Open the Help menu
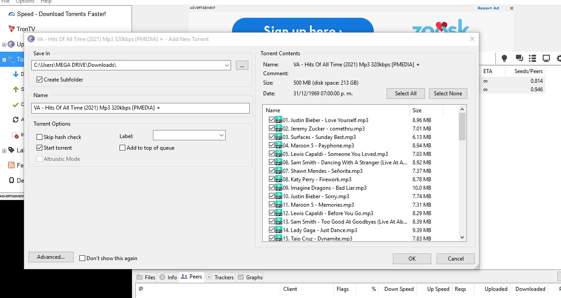561x298 pixels. click(46, 2)
